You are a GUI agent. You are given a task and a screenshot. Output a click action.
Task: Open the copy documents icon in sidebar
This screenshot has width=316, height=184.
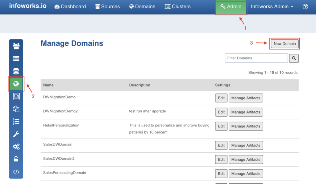16,109
